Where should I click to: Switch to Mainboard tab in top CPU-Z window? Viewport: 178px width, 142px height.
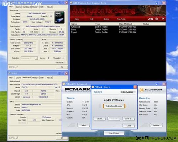[27, 7]
